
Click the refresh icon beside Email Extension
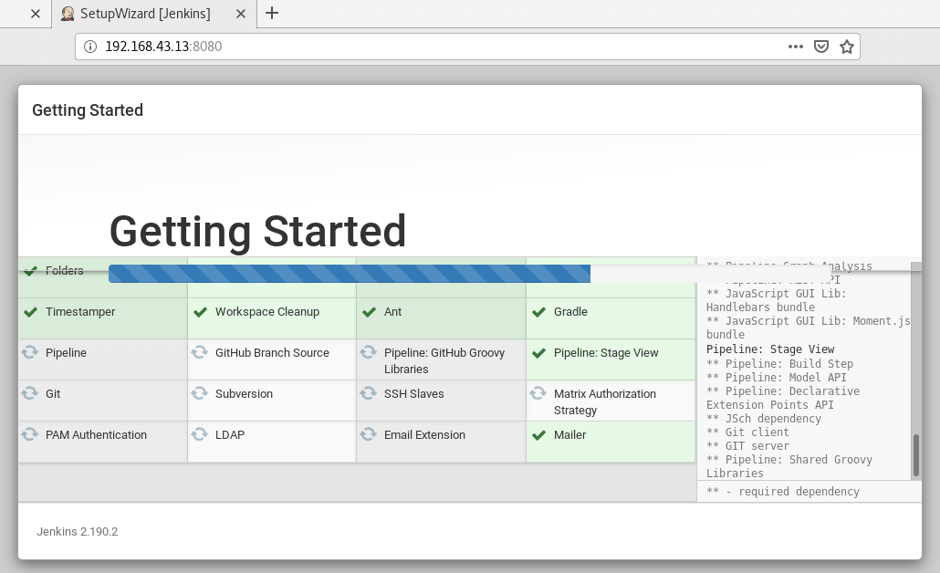point(369,434)
